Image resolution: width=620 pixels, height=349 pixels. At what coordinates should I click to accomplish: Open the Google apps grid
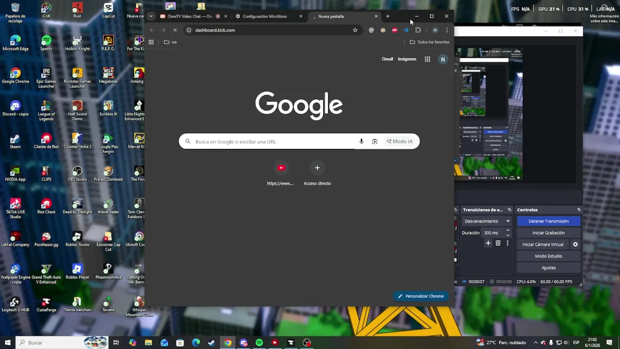pos(427,59)
